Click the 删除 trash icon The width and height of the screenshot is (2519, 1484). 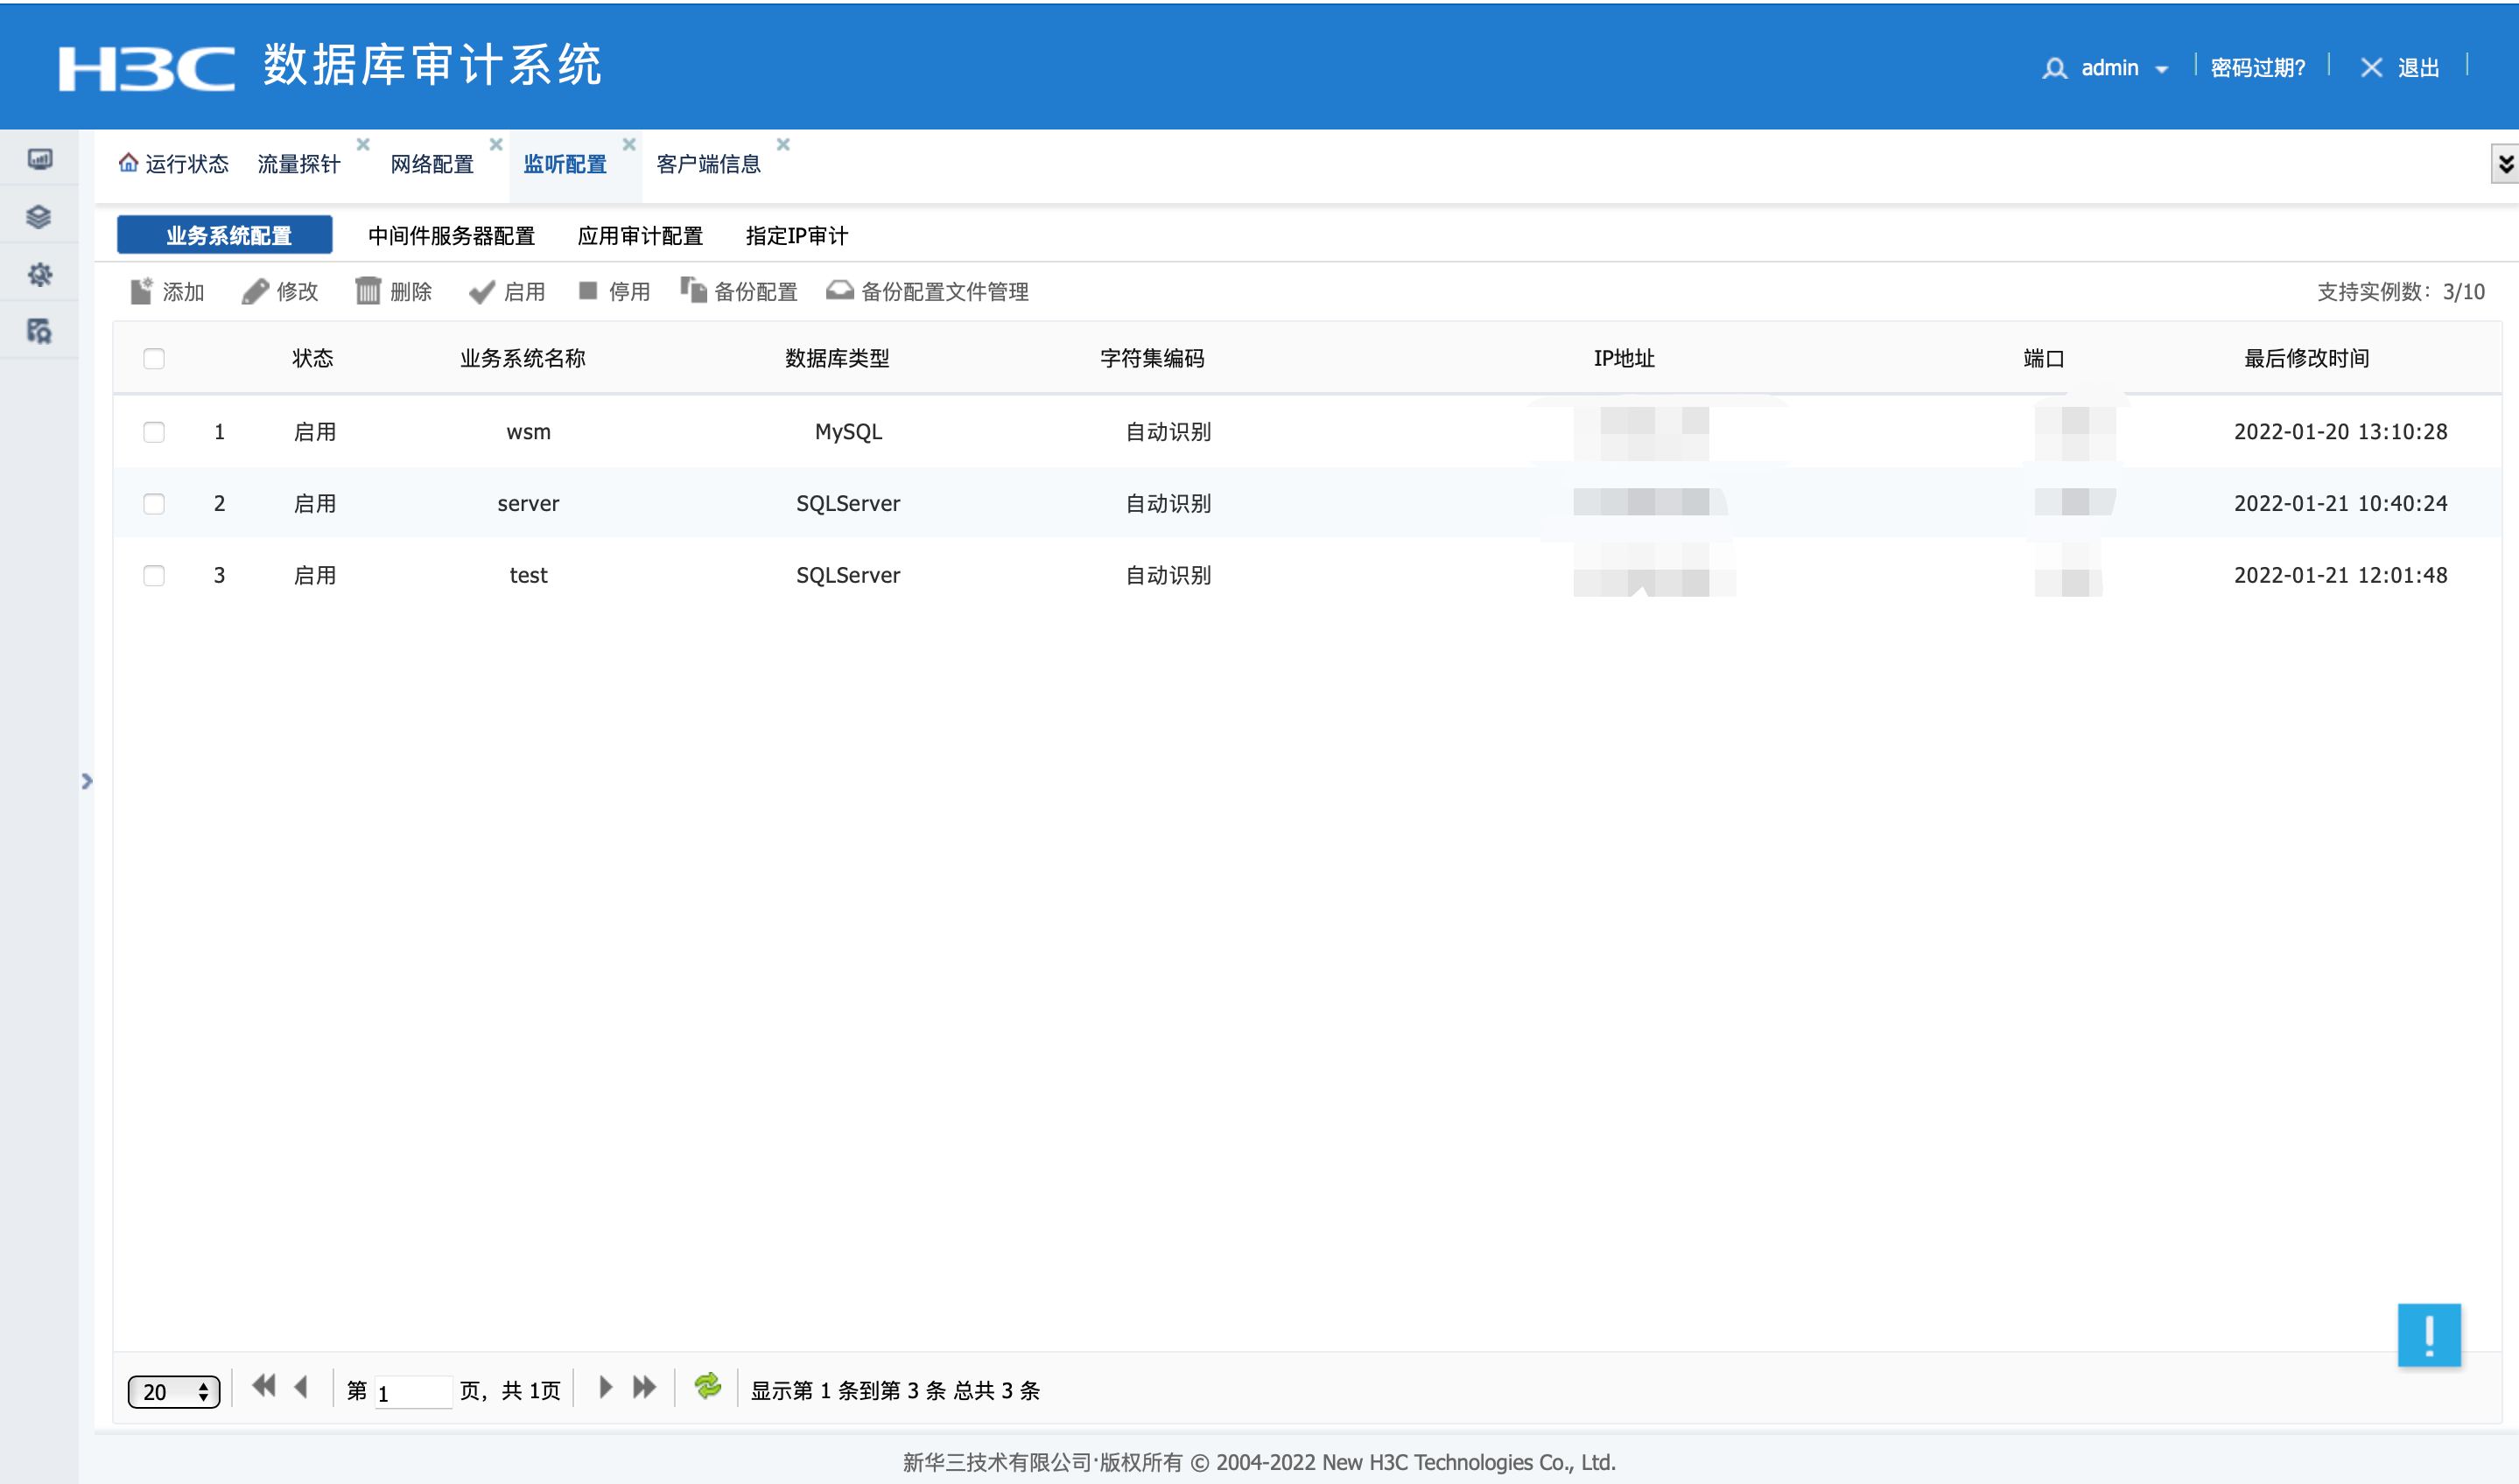[x=368, y=291]
